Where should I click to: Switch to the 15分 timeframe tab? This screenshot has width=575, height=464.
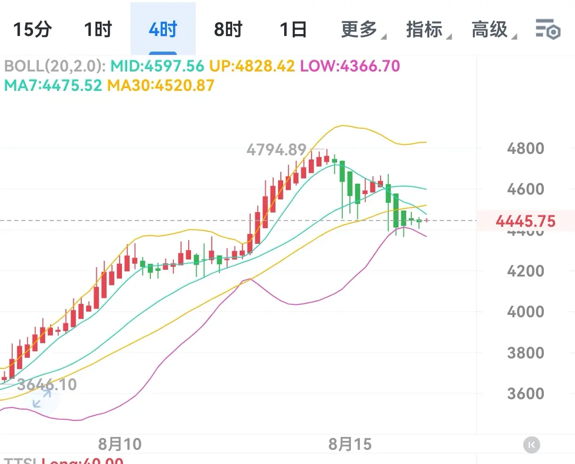[32, 29]
